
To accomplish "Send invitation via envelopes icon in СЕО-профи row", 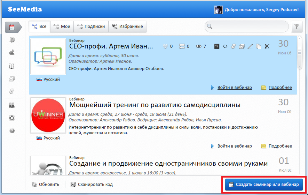I will pos(242,46).
